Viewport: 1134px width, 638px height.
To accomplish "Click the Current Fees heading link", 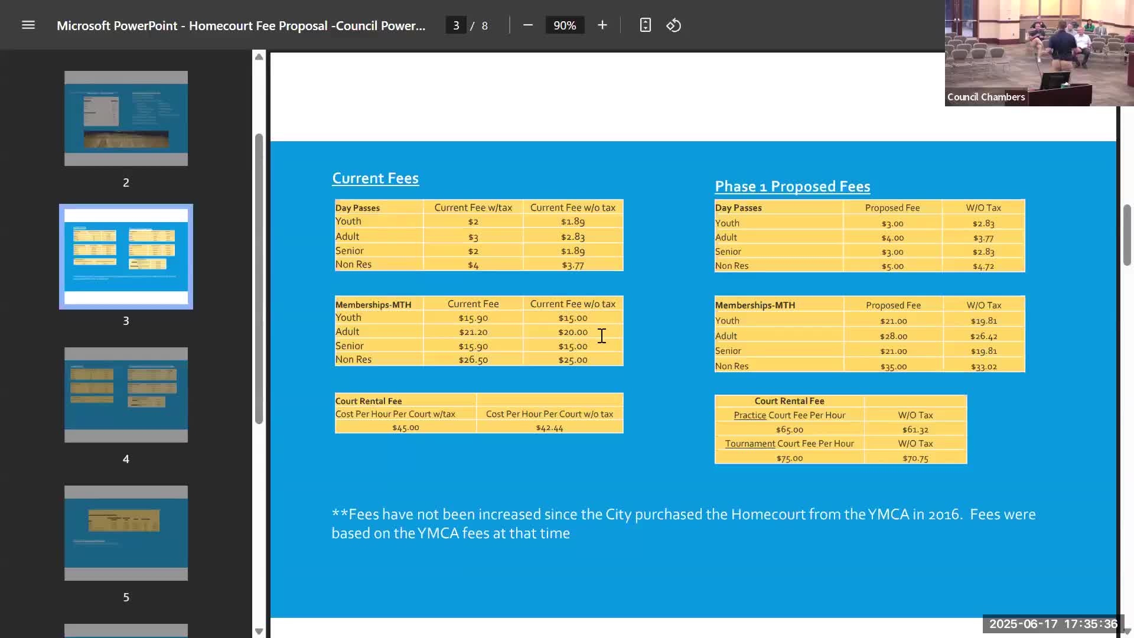I will click(375, 178).
